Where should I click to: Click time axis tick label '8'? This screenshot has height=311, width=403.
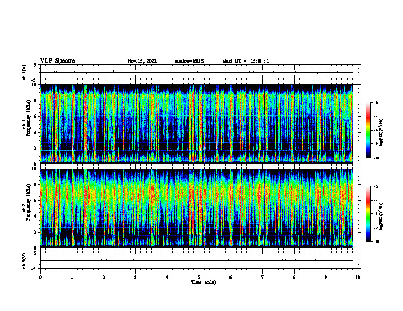tap(294, 277)
